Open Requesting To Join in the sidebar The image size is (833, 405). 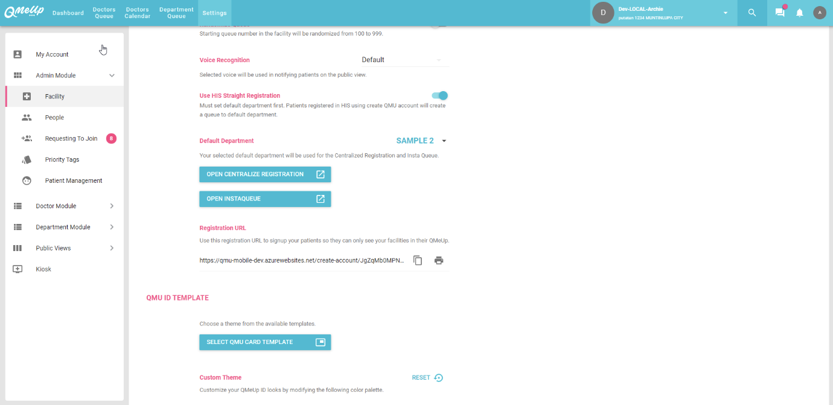point(71,138)
